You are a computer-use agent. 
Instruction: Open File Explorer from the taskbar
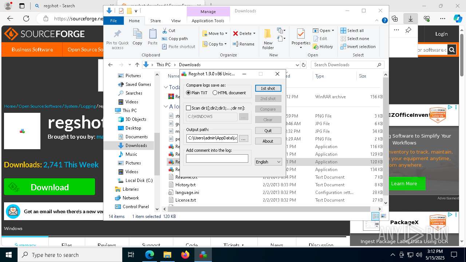pyautogui.click(x=167, y=255)
